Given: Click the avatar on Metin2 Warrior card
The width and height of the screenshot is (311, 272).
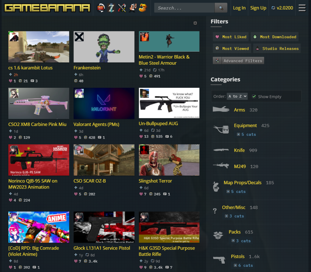Looking at the screenshot, I should (x=144, y=37).
